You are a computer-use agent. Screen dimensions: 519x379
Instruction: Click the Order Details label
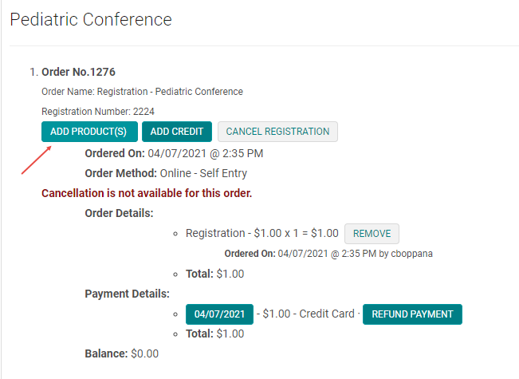coord(119,213)
